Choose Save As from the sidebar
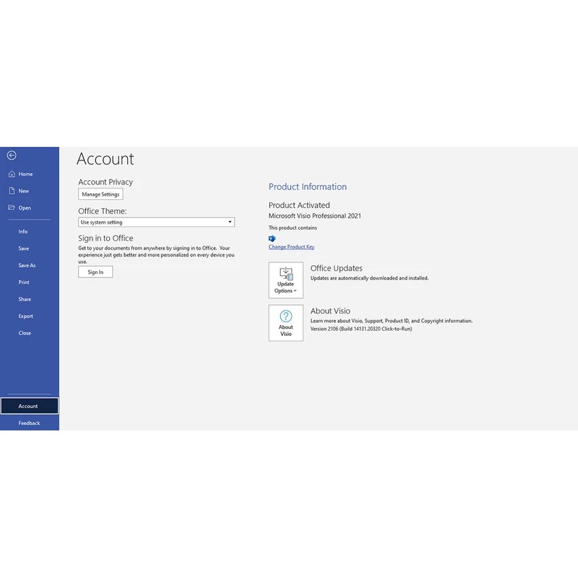This screenshot has height=578, width=578. tap(27, 266)
